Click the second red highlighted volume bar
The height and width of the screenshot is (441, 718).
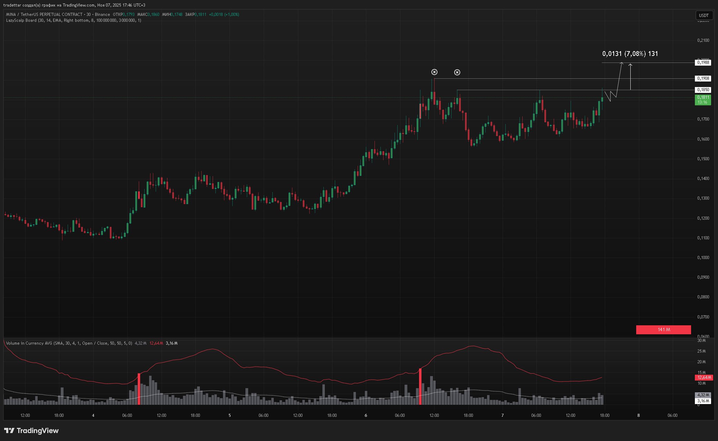coord(420,386)
